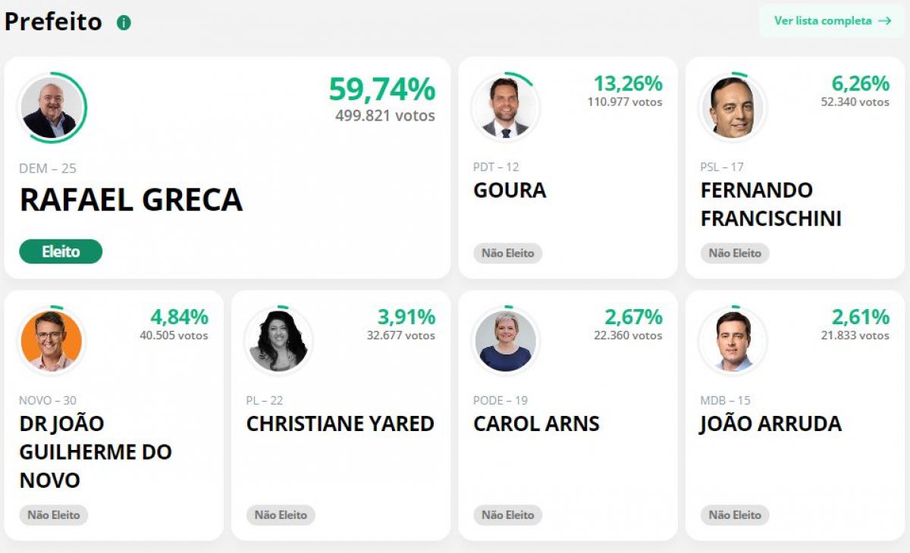This screenshot has width=910, height=553.
Task: Click the Não Eleito badge under Goura
Action: point(508,253)
